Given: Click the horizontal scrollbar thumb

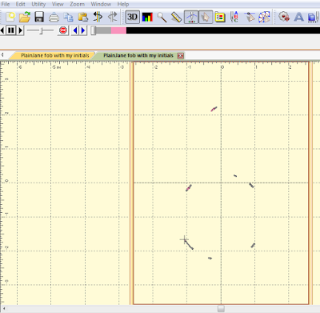Looking at the screenshot, I should coord(221,308).
